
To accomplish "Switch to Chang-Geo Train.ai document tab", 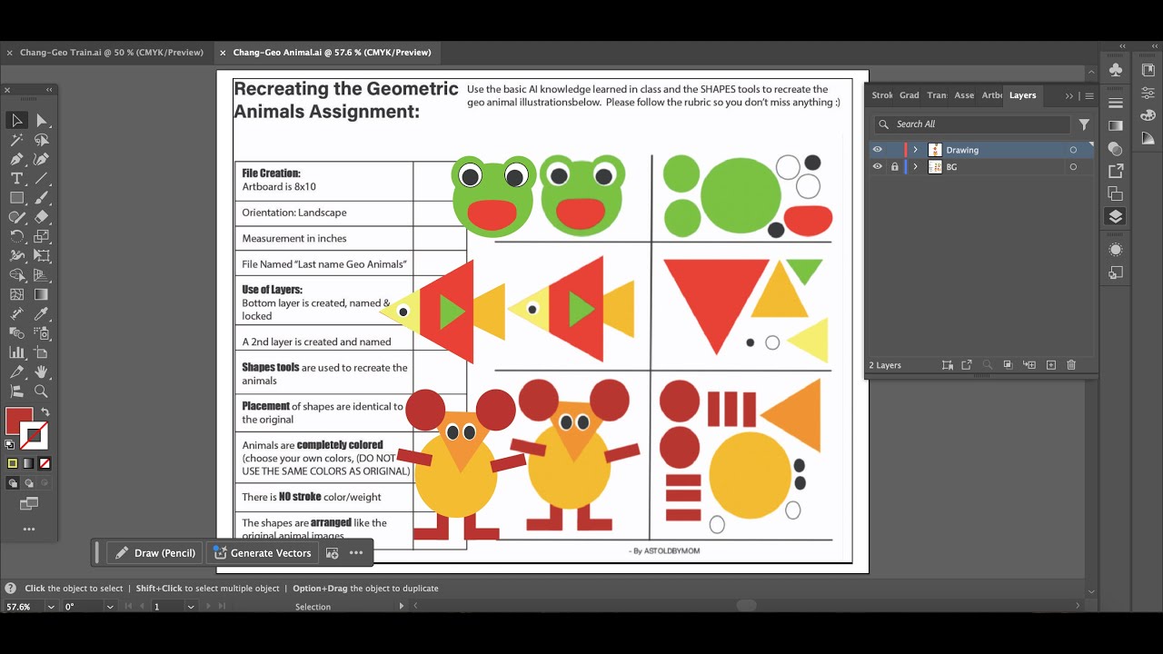I will (111, 53).
